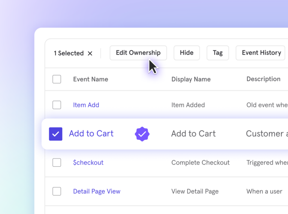
Task: Click the Edit Ownership button
Action: 138,53
